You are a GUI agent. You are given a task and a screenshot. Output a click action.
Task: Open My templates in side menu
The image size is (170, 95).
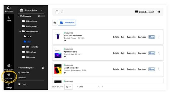pyautogui.click(x=23, y=73)
